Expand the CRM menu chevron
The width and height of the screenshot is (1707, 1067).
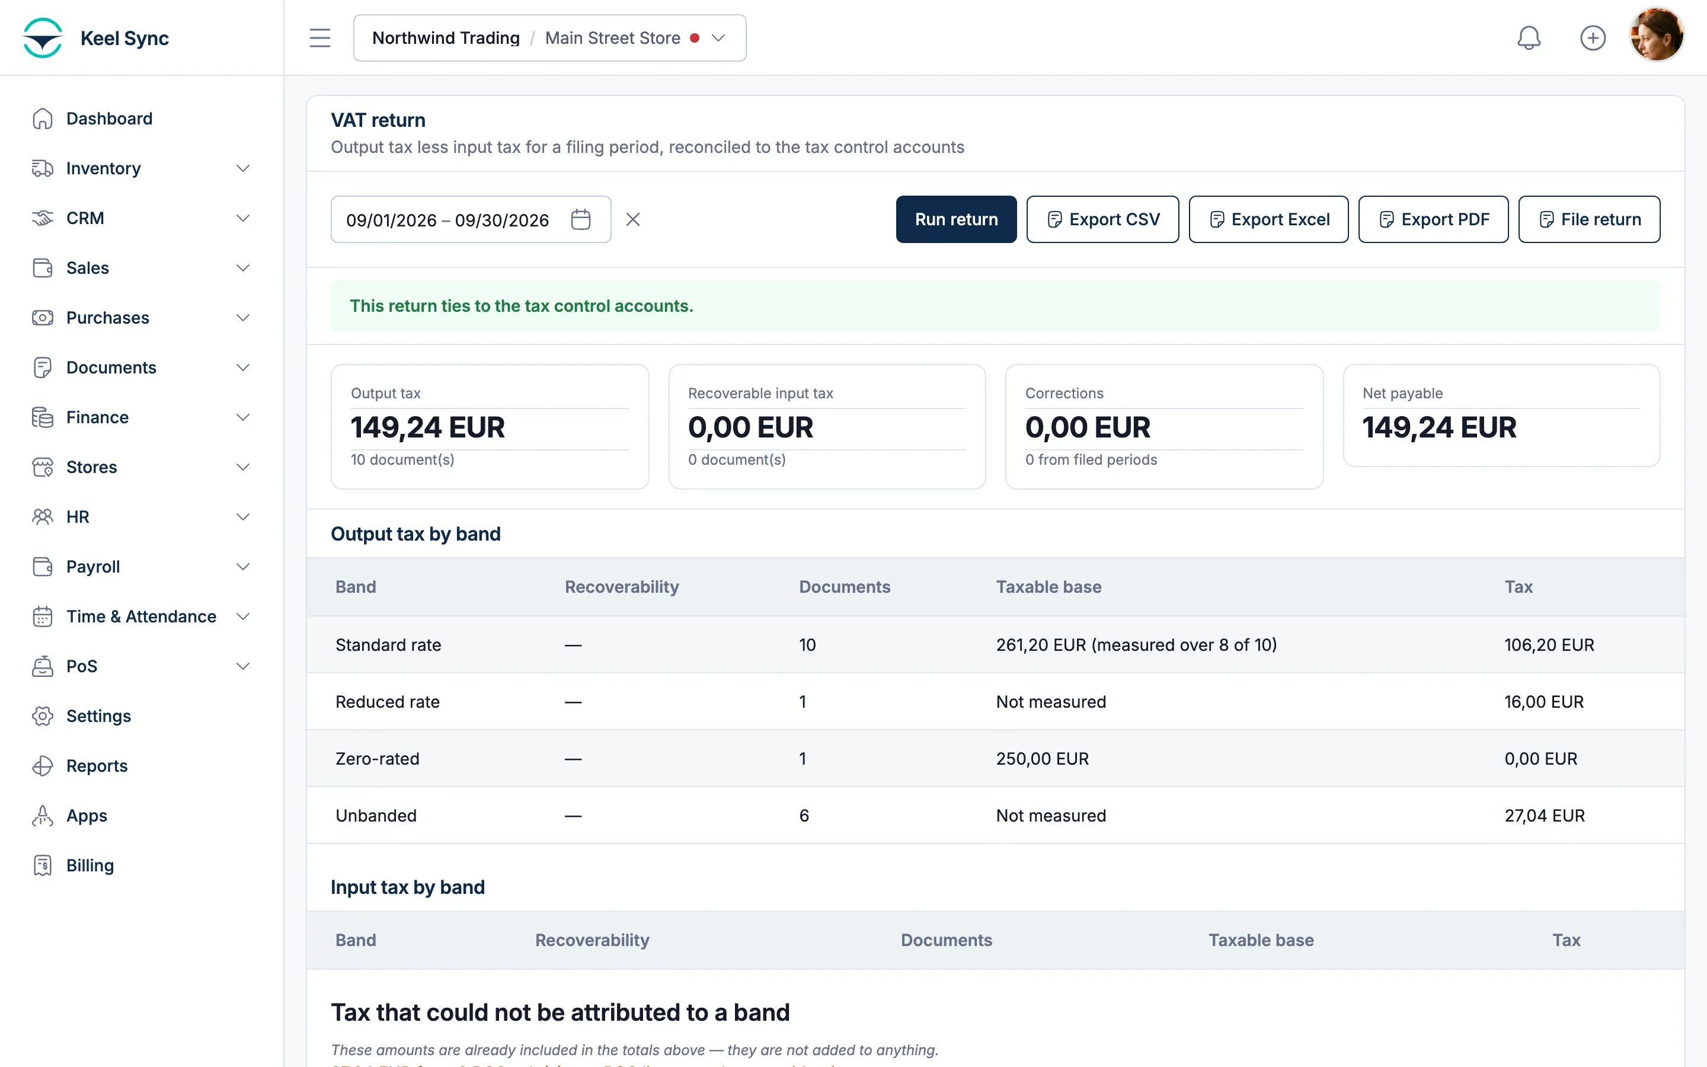tap(242, 218)
